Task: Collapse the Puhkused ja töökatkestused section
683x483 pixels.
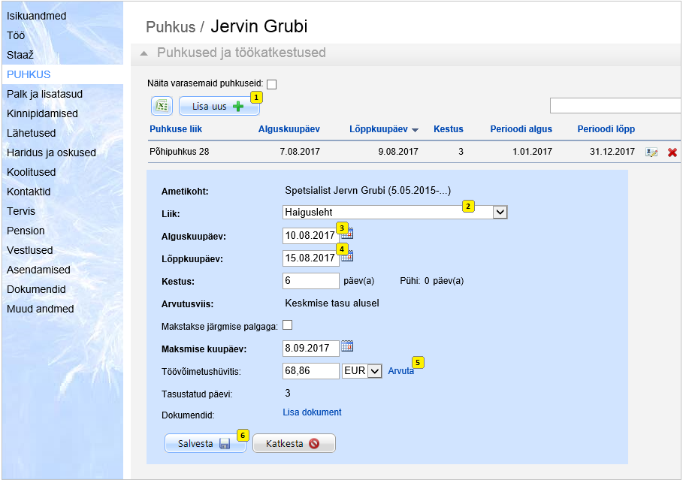Action: tap(144, 53)
